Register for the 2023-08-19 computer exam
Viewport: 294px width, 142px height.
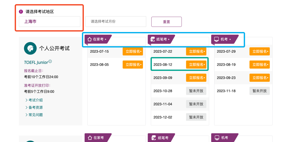pos(259,65)
